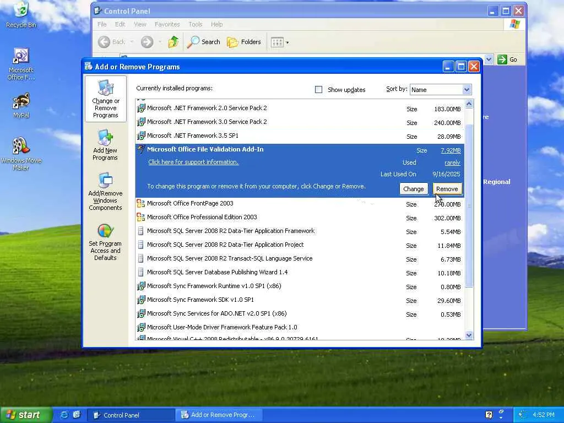Open the Views button in Control Panel toolbar
564x423 pixels.
click(x=279, y=42)
